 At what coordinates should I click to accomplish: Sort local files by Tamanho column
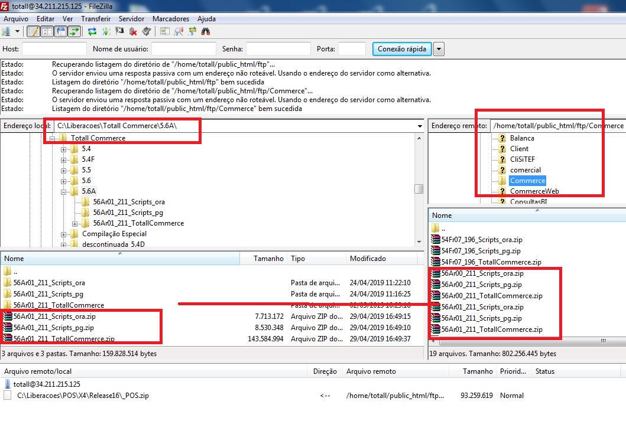pyautogui.click(x=264, y=259)
